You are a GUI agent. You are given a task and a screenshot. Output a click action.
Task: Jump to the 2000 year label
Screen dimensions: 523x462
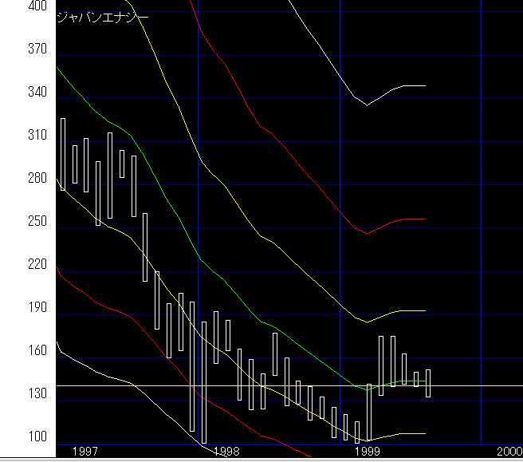click(x=509, y=452)
